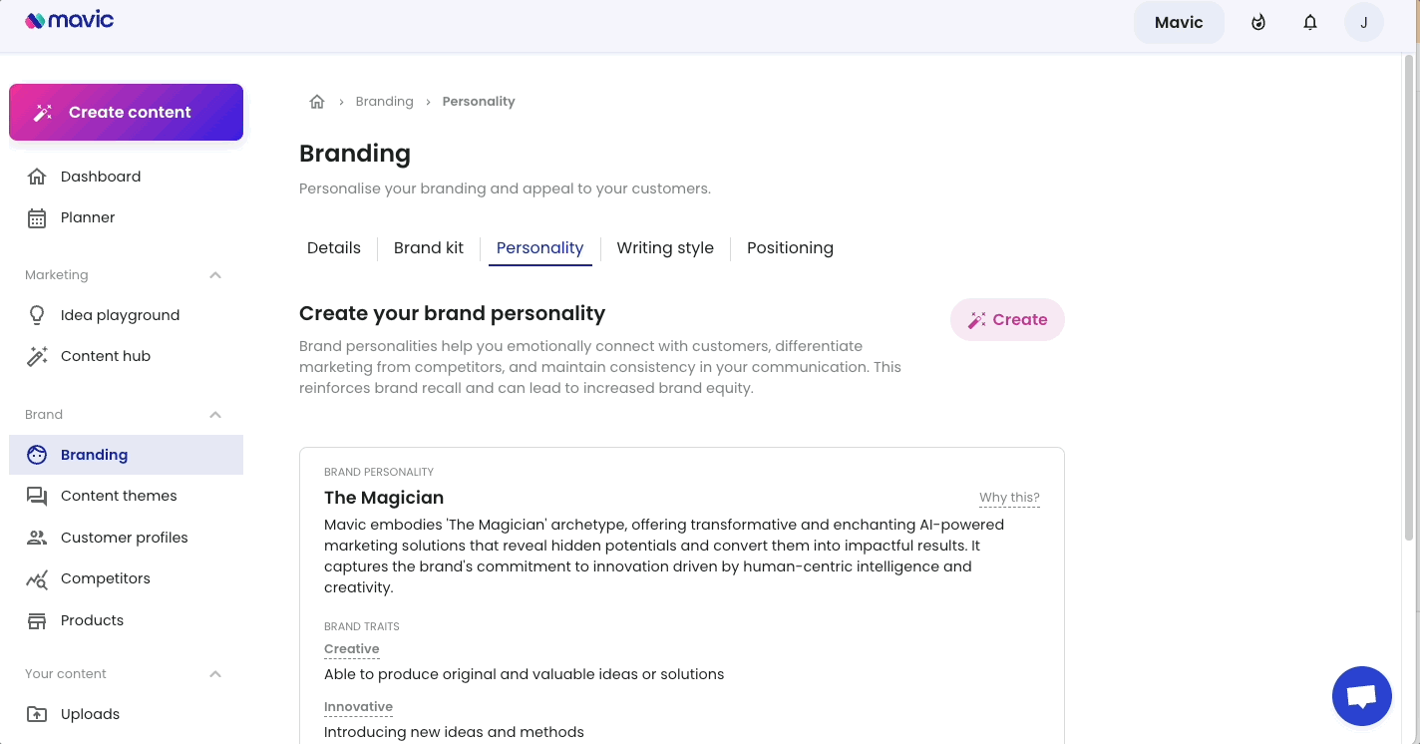This screenshot has width=1420, height=744.
Task: Select the Positioning tab
Action: [790, 248]
